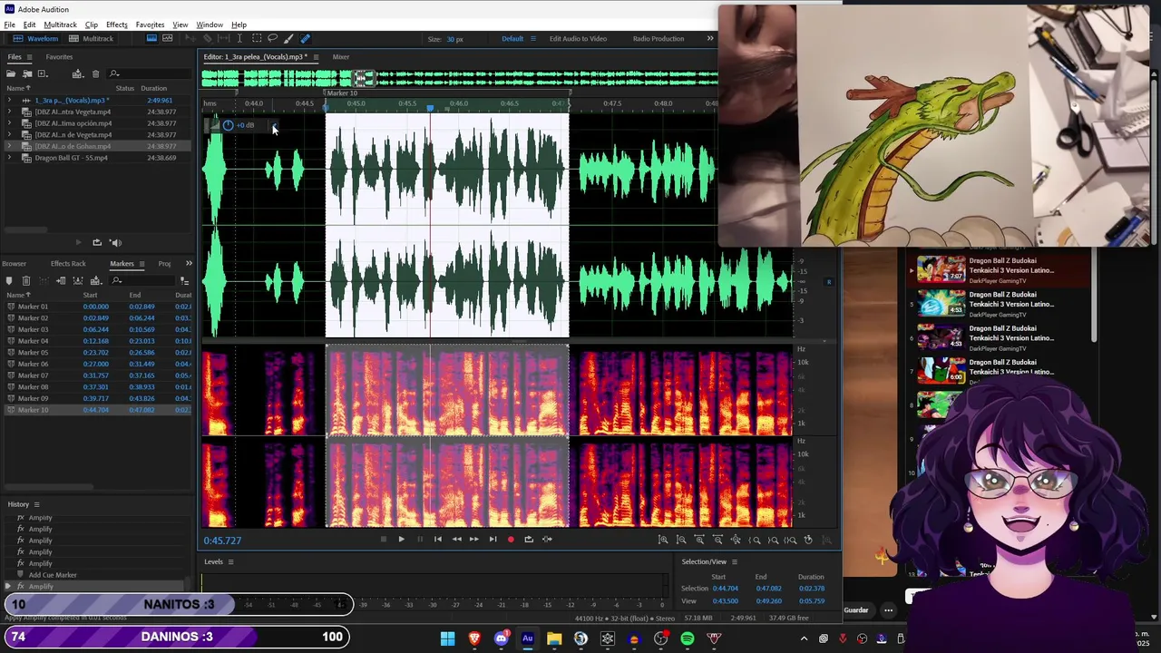Screen dimensions: 1161x653
Task: Click the Browser panel tab
Action: [14, 264]
